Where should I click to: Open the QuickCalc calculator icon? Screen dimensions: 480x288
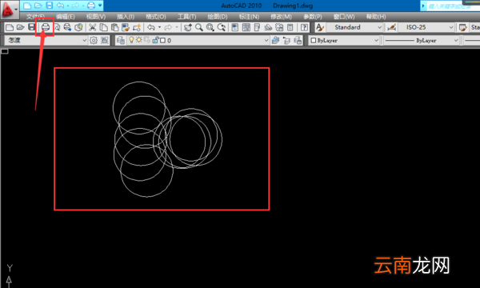tap(290, 27)
